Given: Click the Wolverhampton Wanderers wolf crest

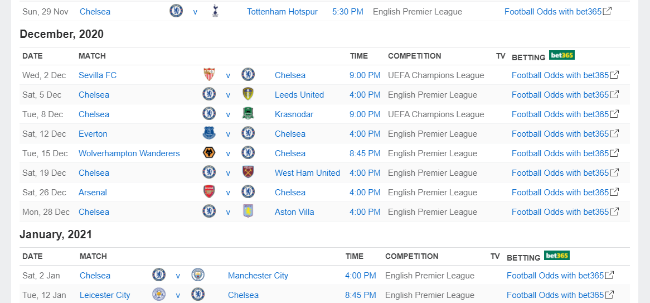Looking at the screenshot, I should click(x=209, y=153).
